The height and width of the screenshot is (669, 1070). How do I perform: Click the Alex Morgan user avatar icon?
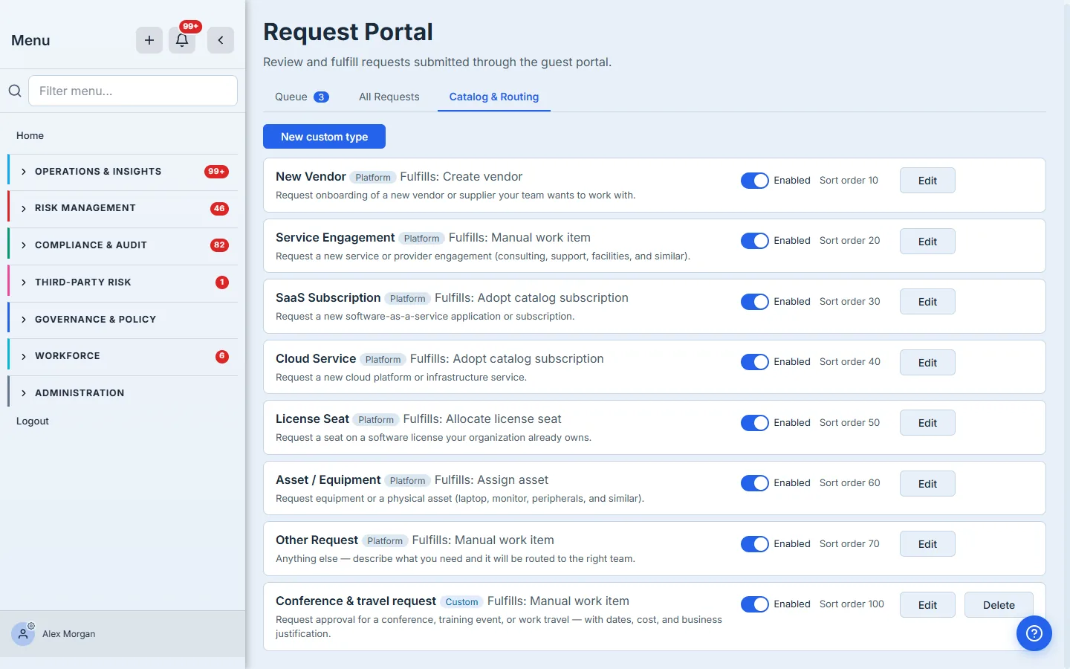tap(23, 634)
